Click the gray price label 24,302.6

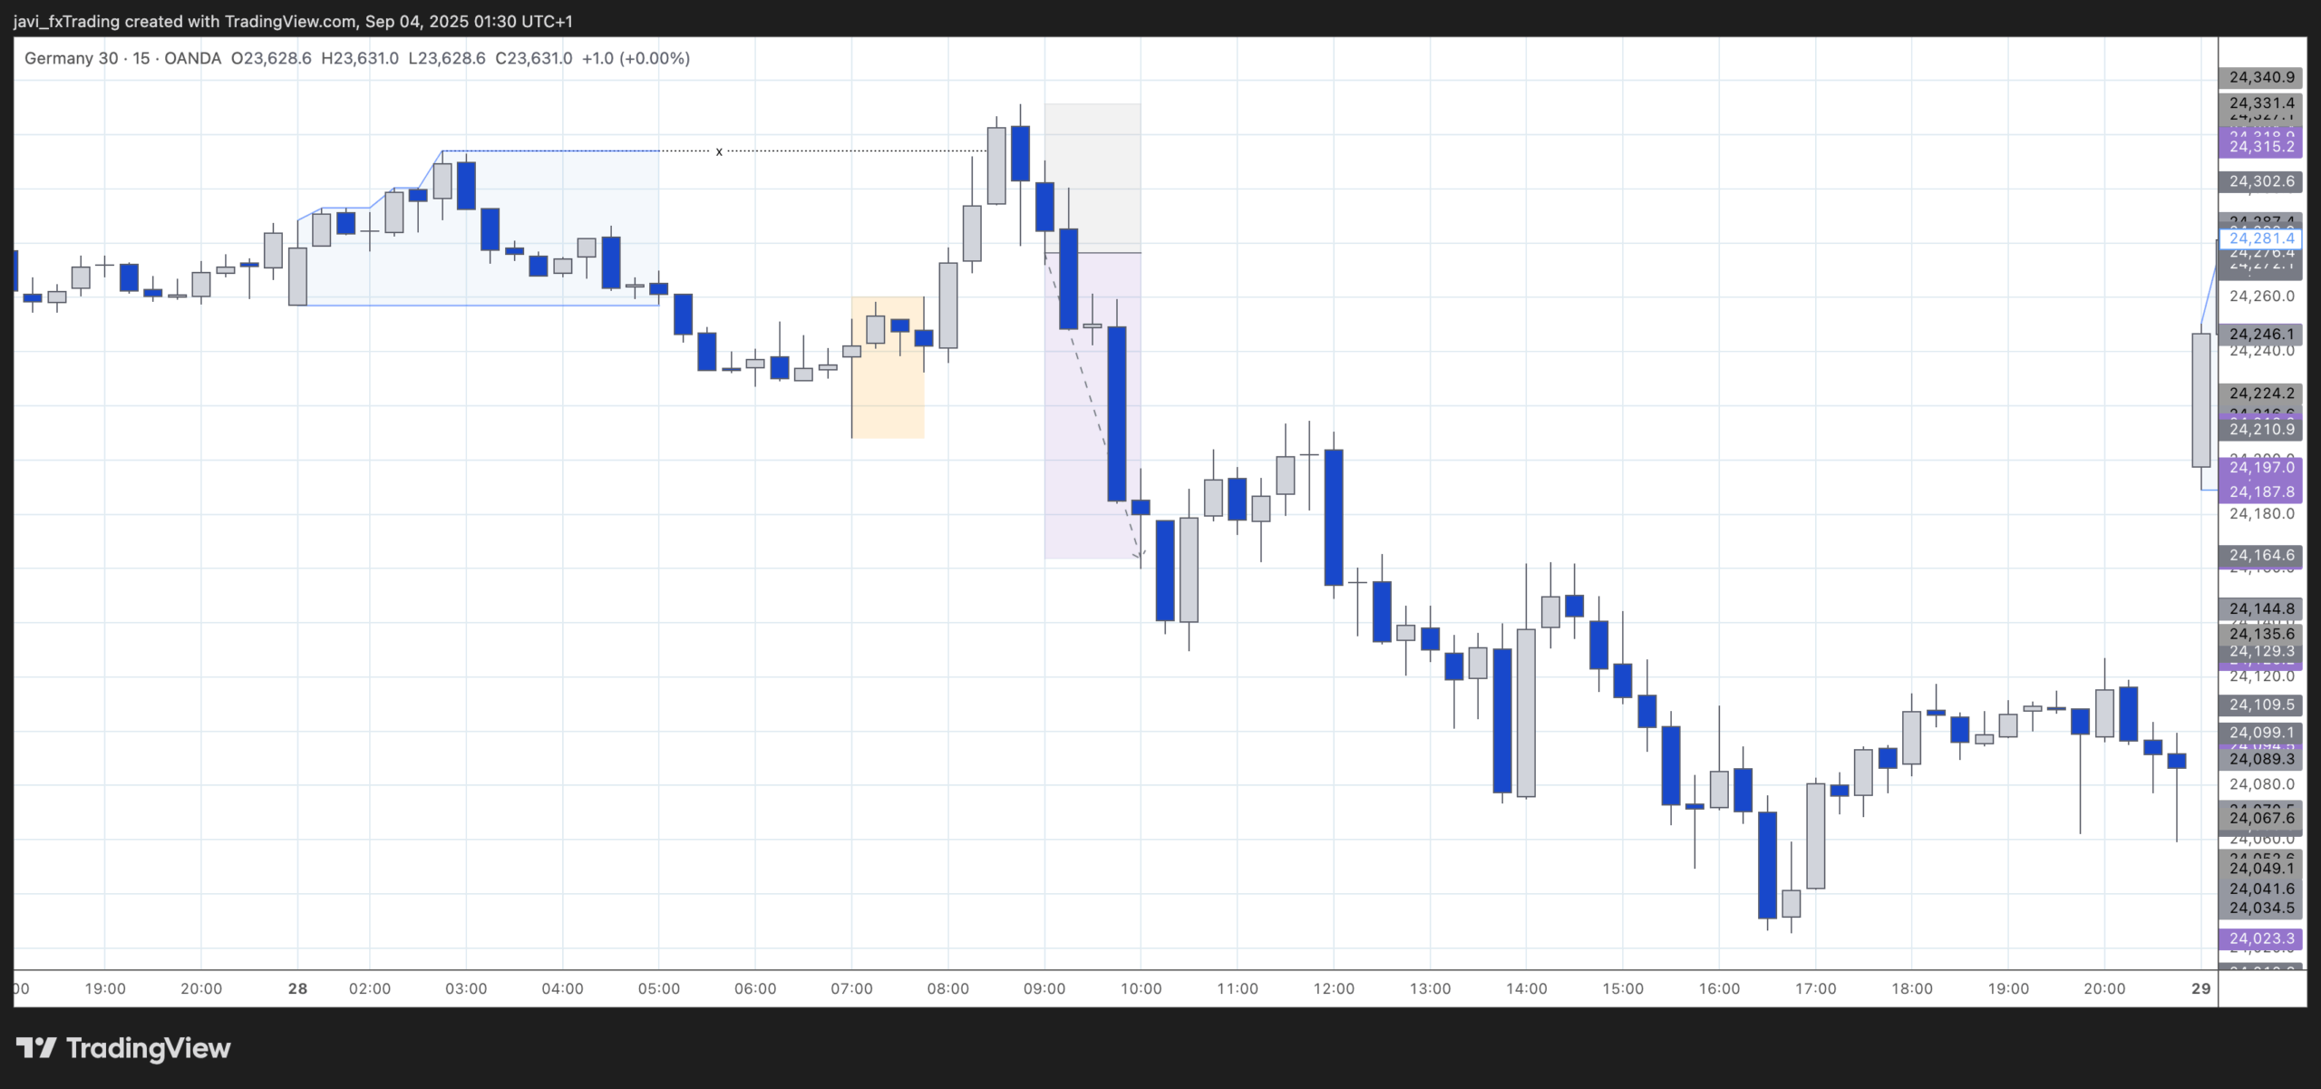pos(2261,180)
